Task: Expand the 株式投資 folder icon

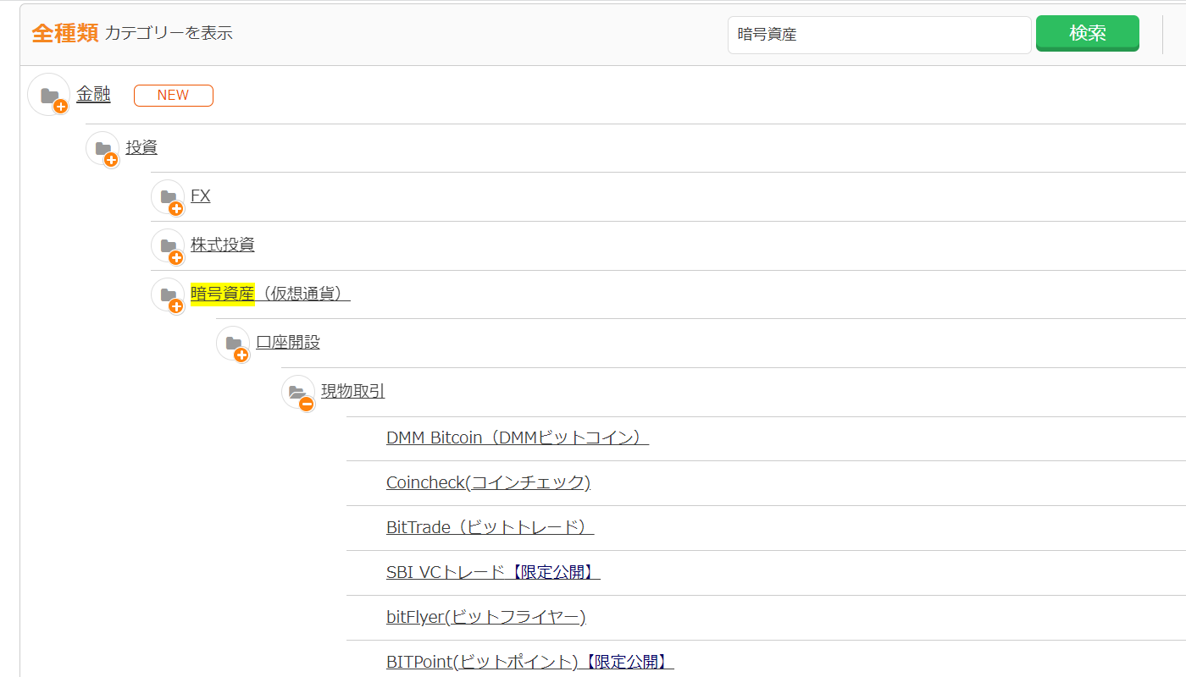Action: (168, 245)
